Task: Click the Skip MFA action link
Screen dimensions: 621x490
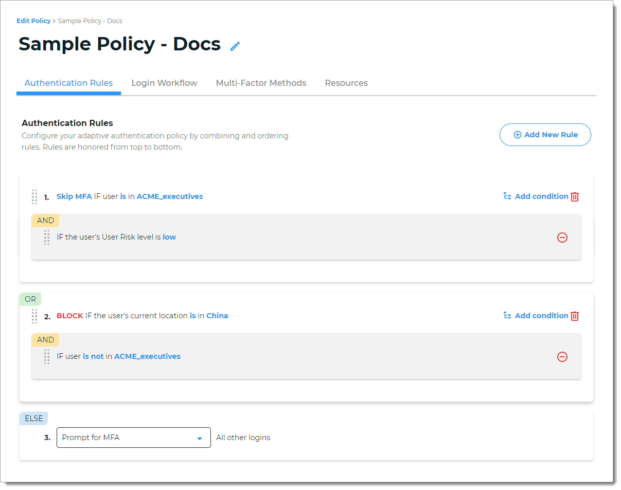Action: point(74,196)
